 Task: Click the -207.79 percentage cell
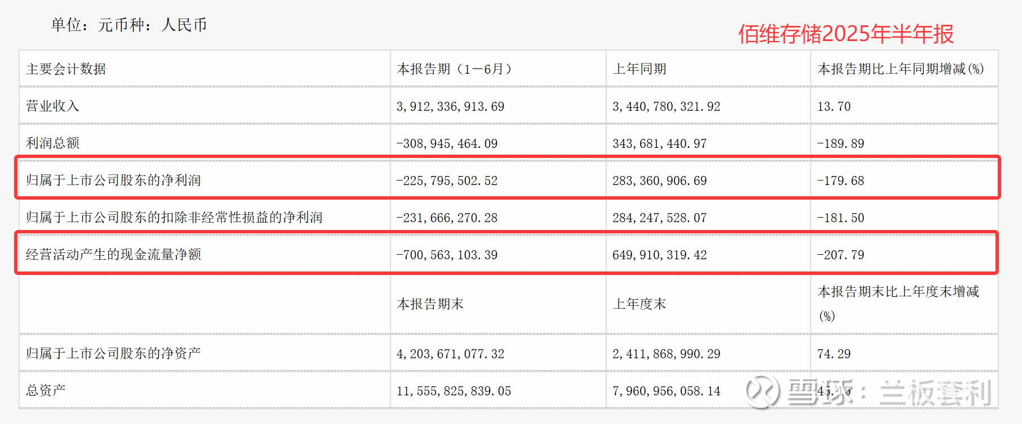click(x=841, y=255)
